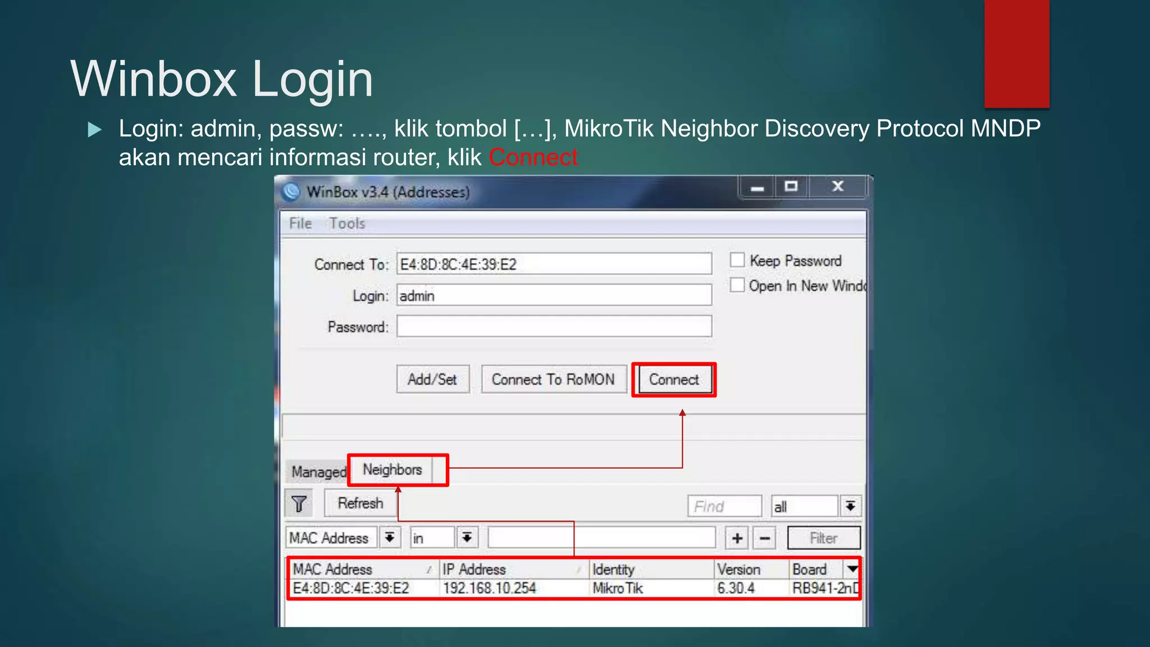Expand the MAC Address filter field dropdown
The height and width of the screenshot is (647, 1150).
(x=389, y=538)
